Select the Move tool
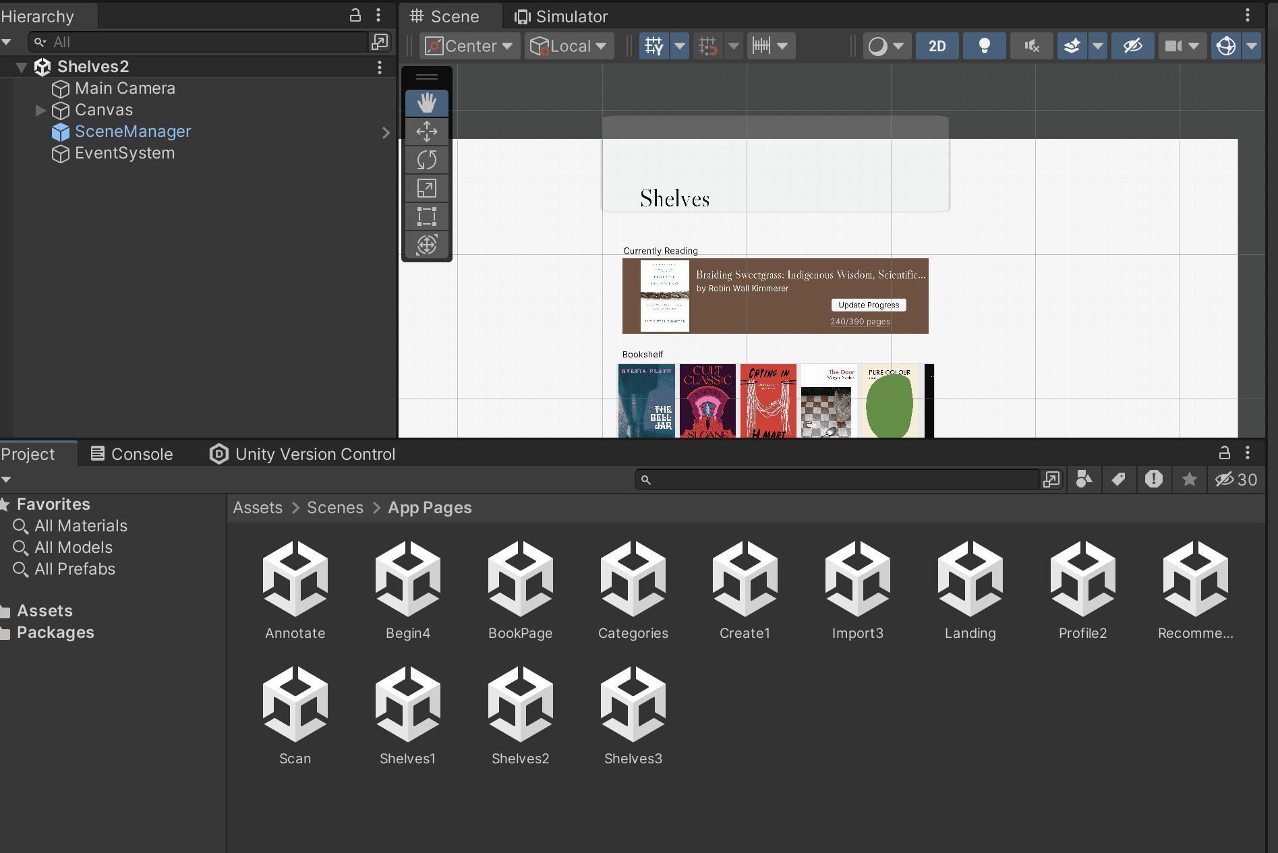Viewport: 1278px width, 853px height. pyautogui.click(x=426, y=131)
